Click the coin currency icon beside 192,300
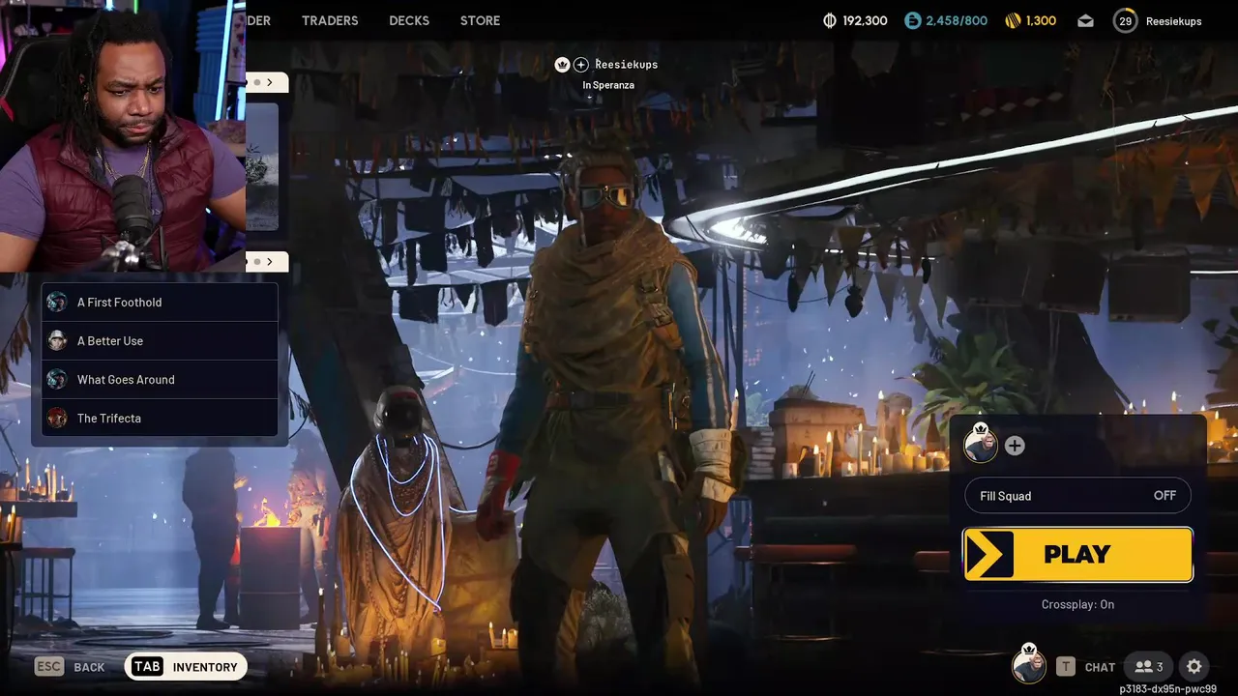 coord(829,20)
